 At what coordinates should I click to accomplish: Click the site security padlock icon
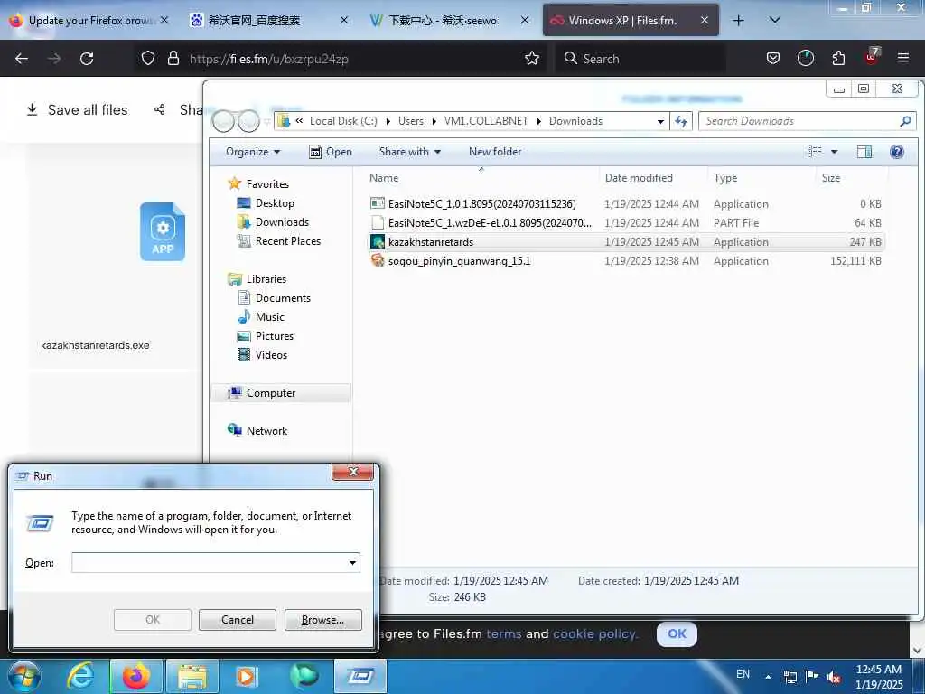coord(173,59)
